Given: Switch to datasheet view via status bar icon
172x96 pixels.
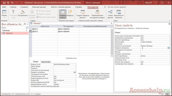Looking at the screenshot, I should click(x=162, y=94).
